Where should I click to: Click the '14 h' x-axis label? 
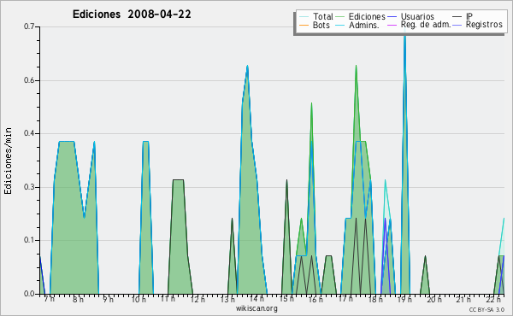(256, 299)
